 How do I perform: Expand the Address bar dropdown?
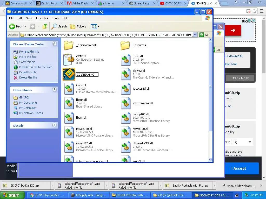pos(195,35)
